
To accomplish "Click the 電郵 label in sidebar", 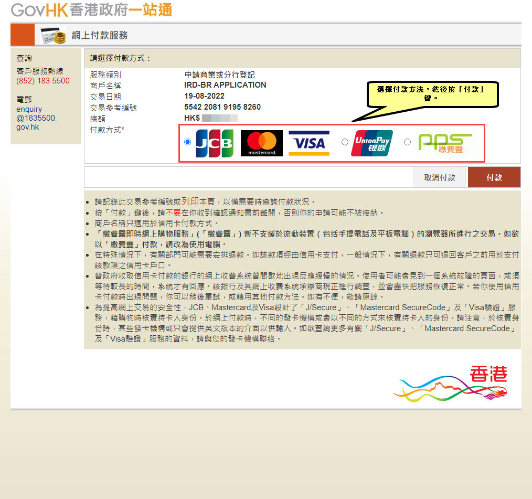I will click(24, 99).
